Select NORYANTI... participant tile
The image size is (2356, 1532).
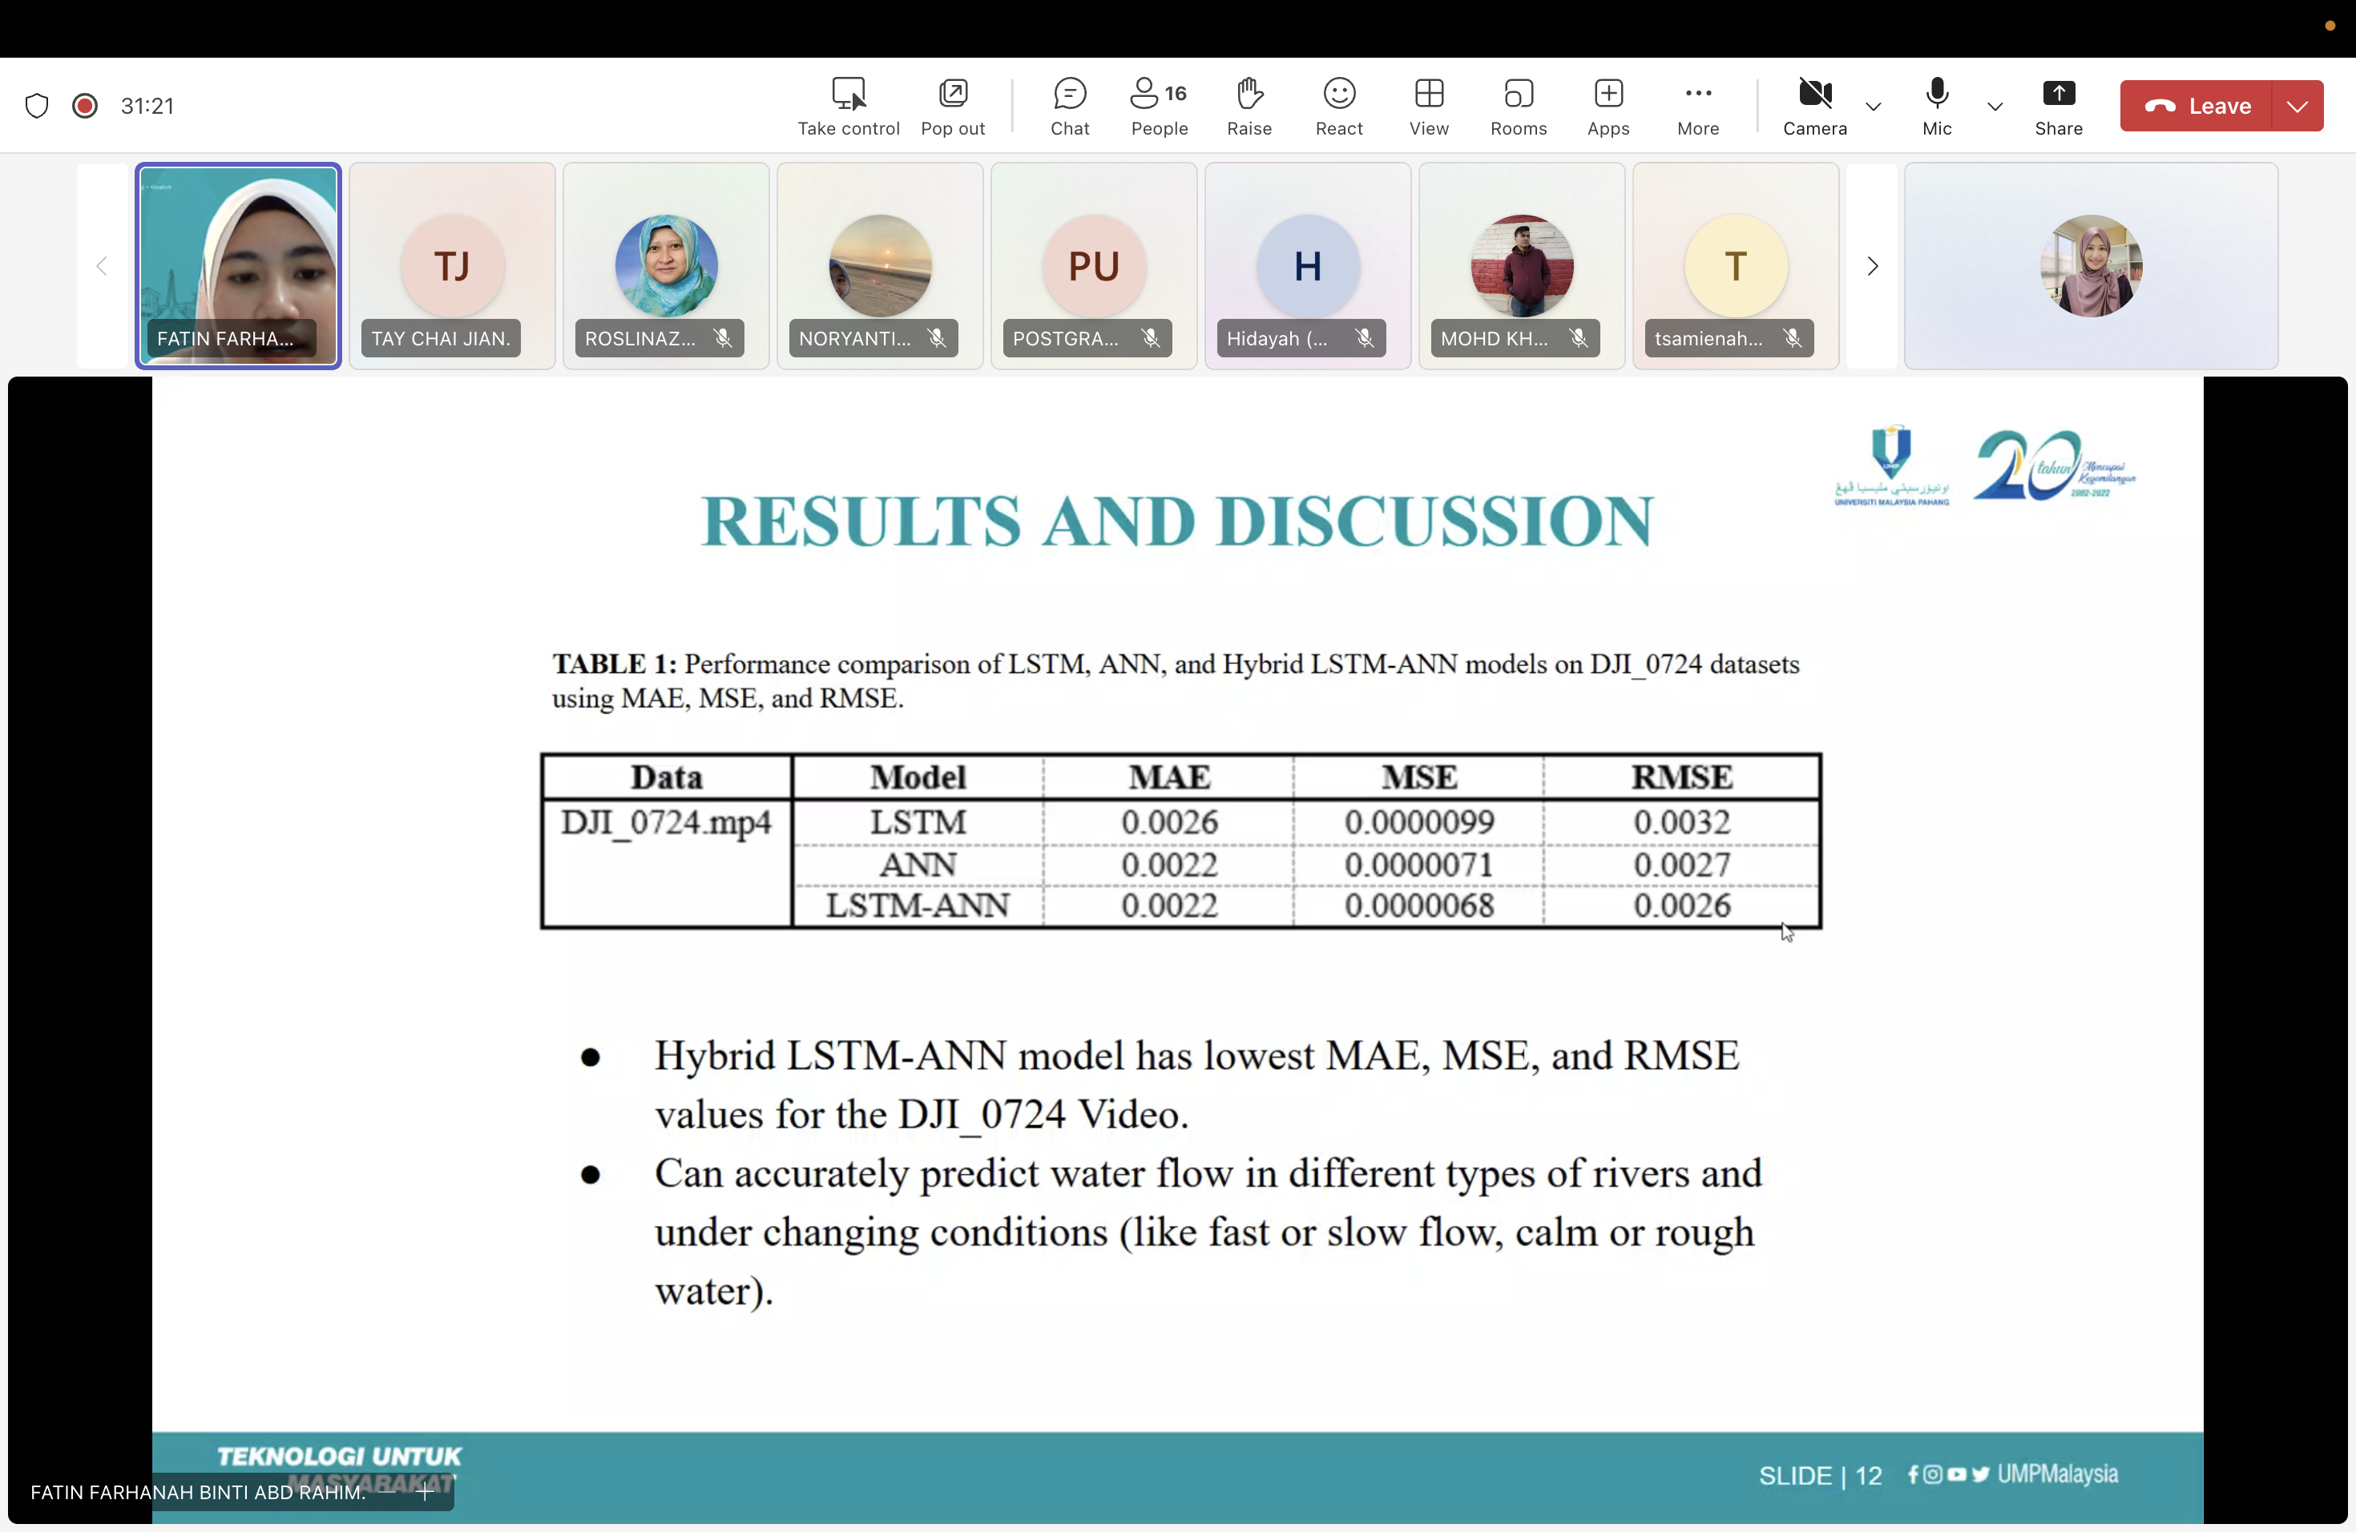(880, 266)
